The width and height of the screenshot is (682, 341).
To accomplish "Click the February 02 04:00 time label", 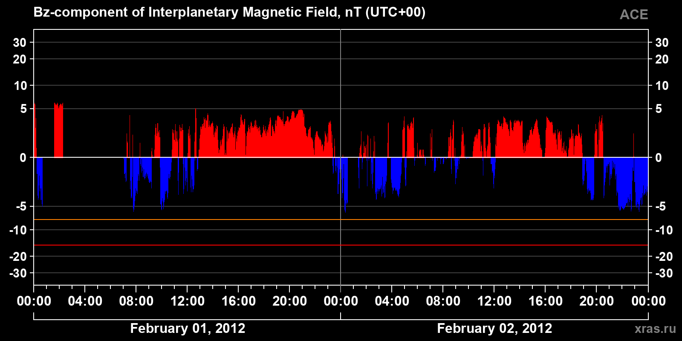I will 392,301.
